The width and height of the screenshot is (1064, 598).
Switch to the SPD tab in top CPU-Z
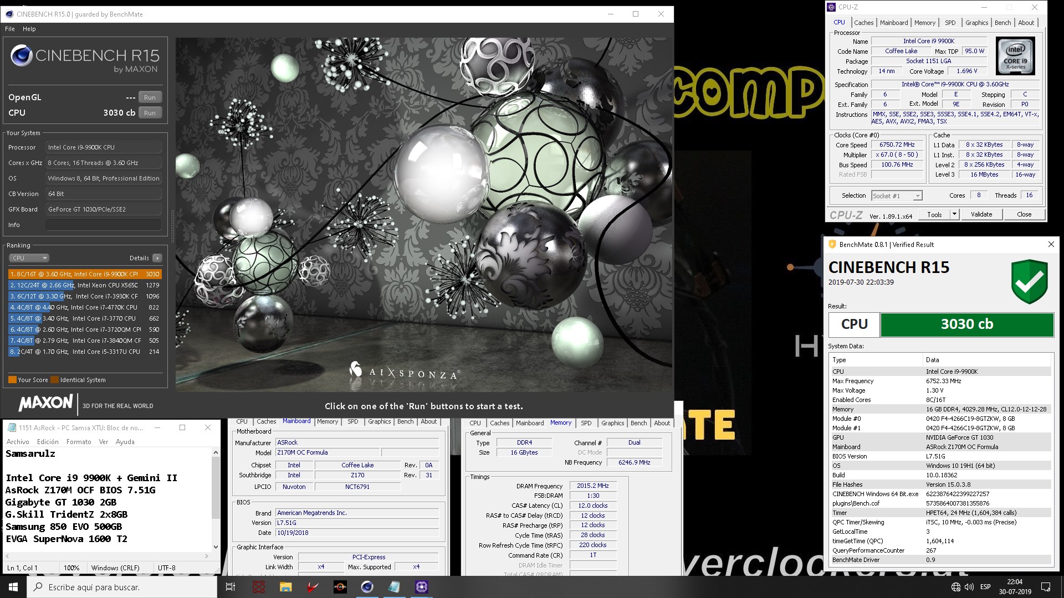click(950, 23)
